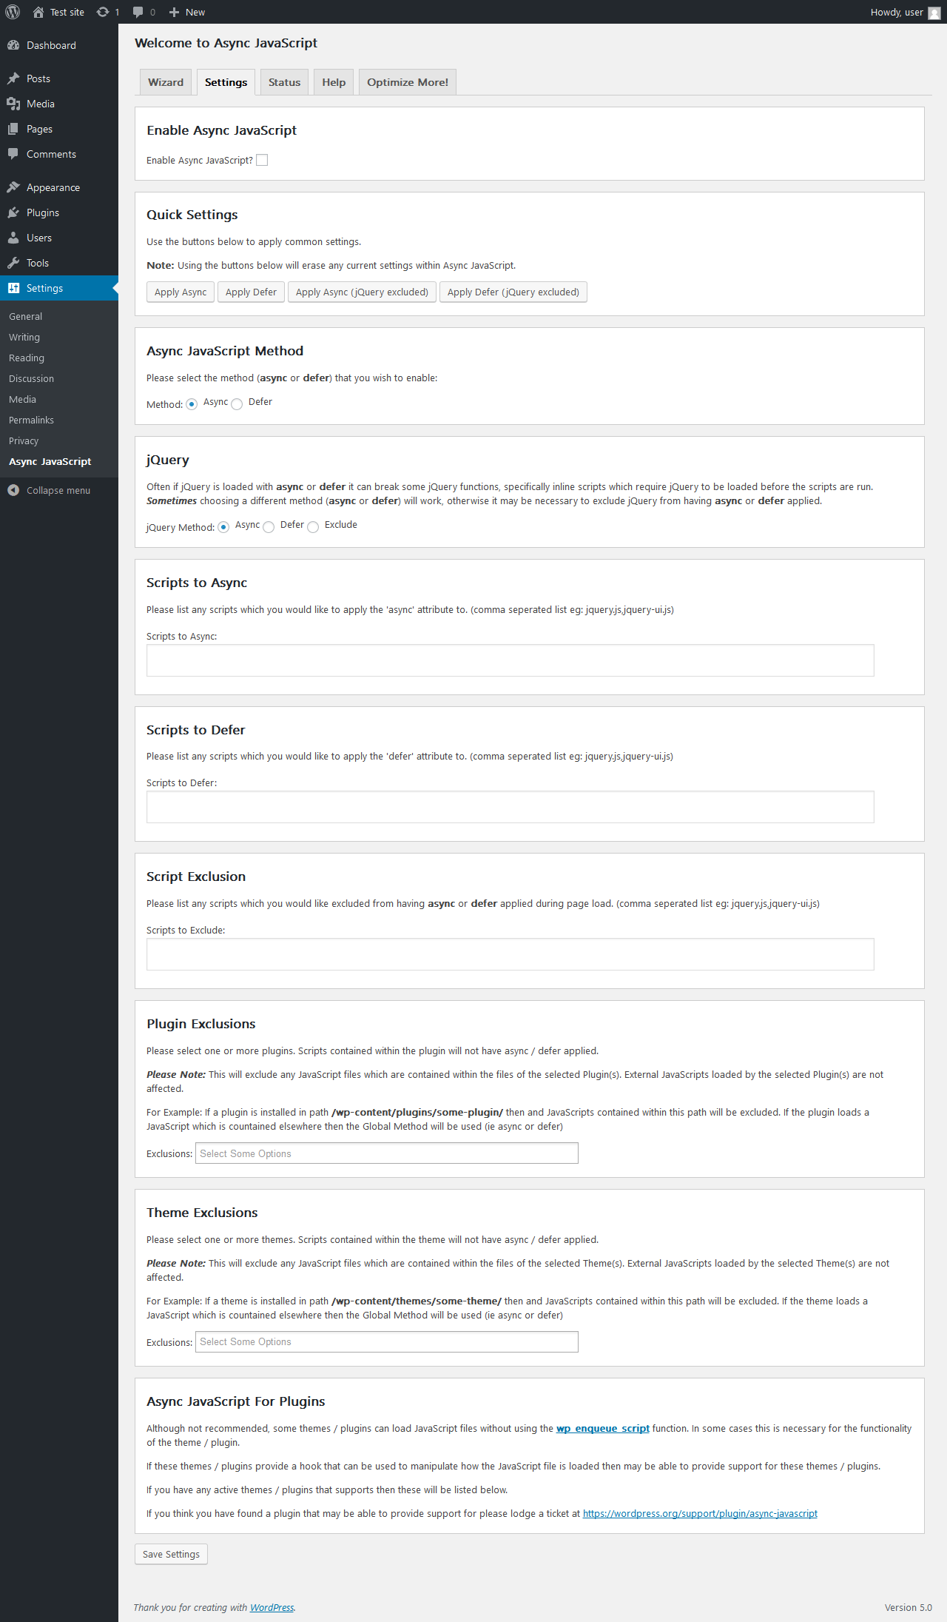Switch to the Wizard tab
Viewport: 947px width, 1622px height.
(x=166, y=82)
